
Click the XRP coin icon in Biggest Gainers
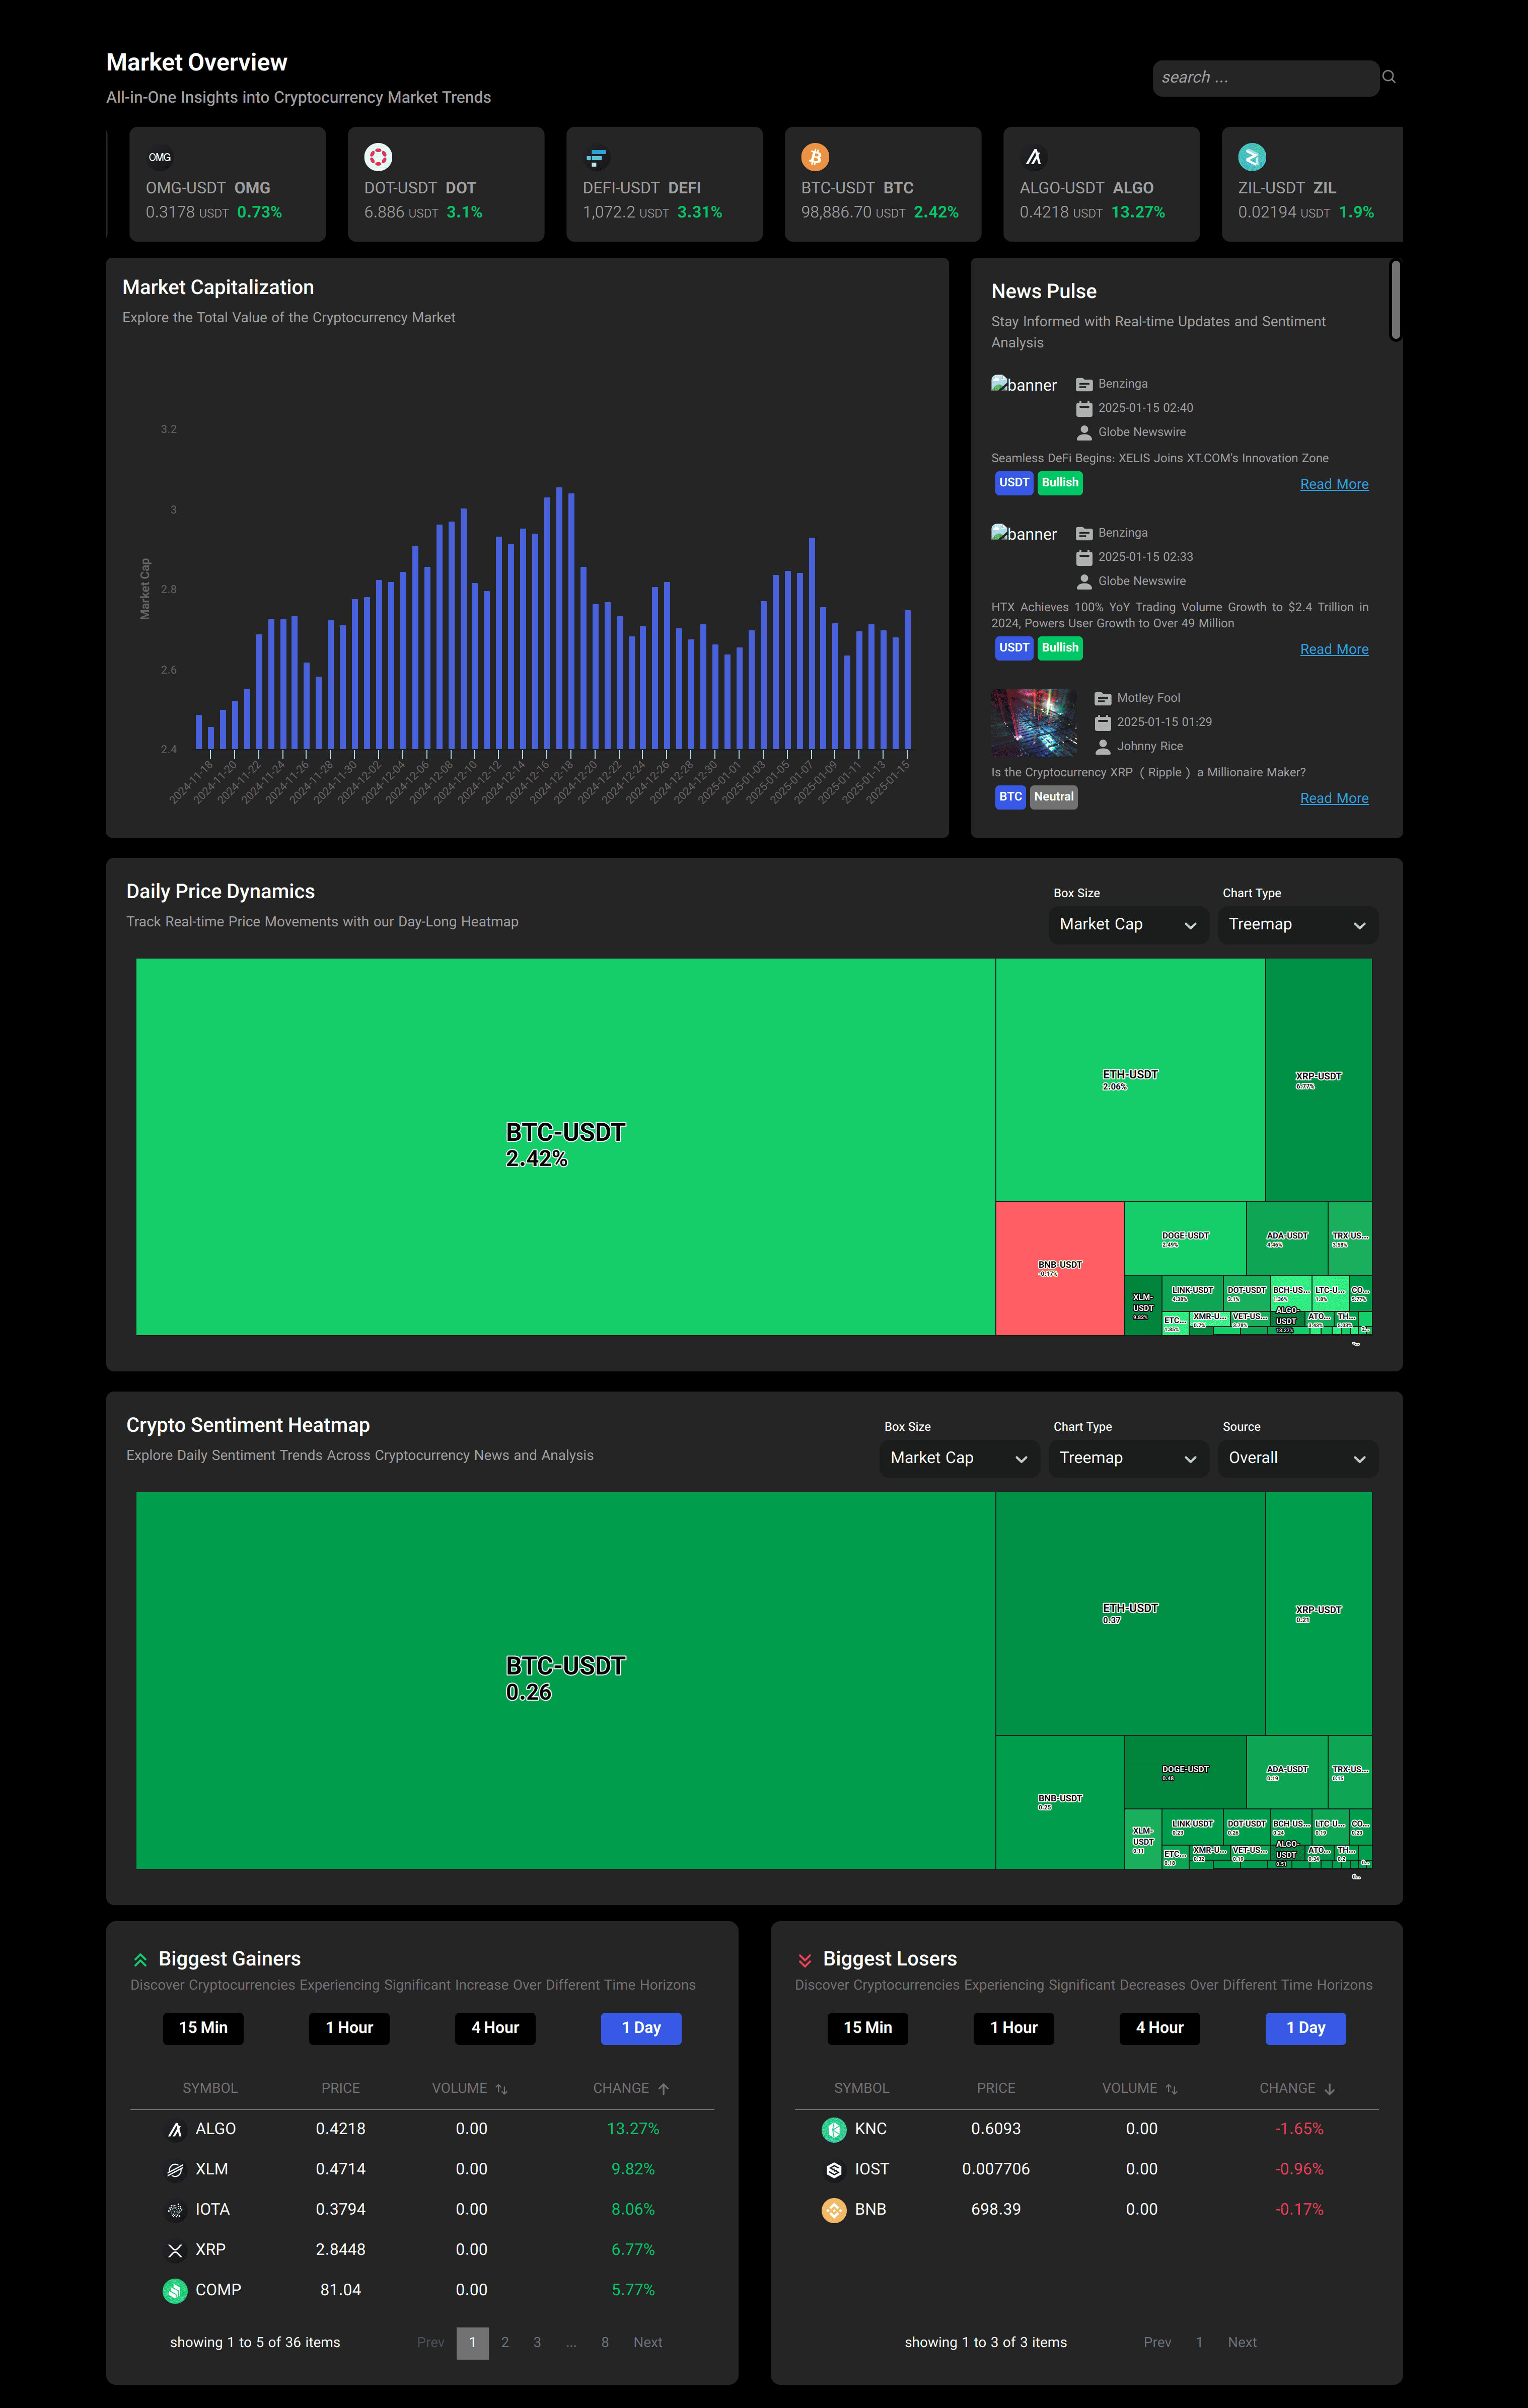click(175, 2249)
